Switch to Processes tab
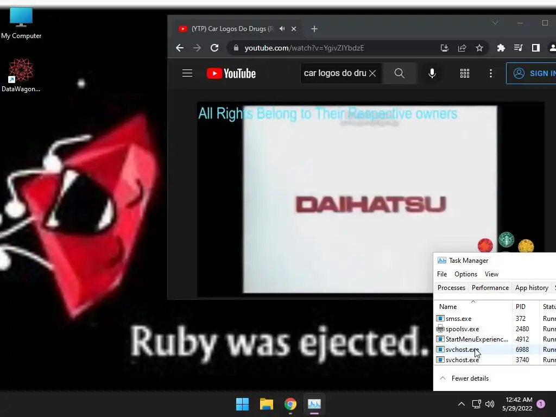Screen dimensions: 556x417 point(451,288)
